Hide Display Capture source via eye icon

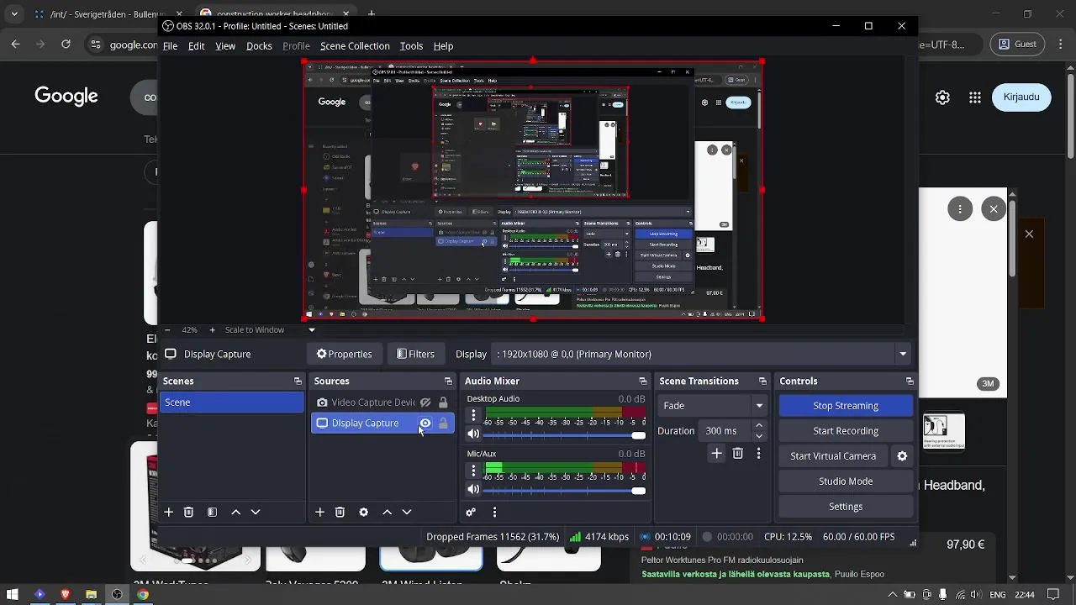pos(425,423)
